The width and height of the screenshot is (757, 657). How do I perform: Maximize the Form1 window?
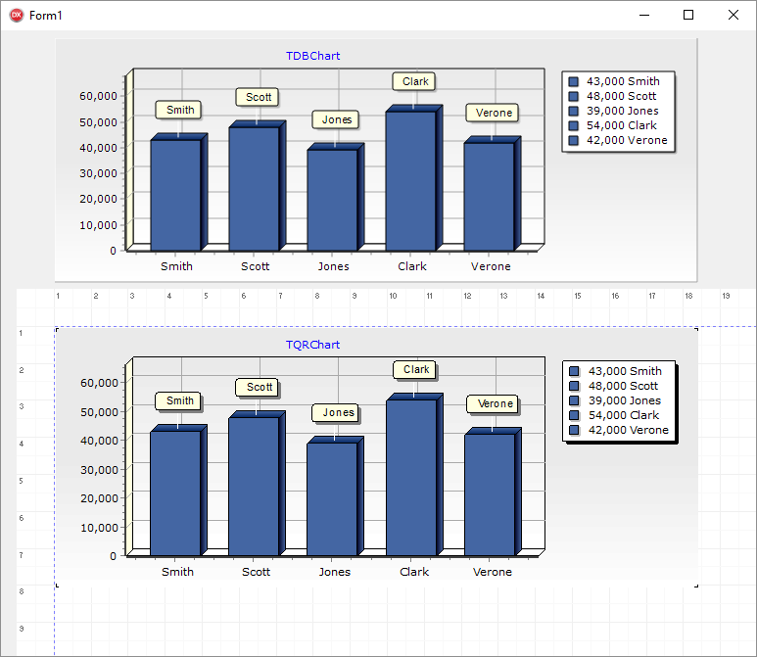688,15
